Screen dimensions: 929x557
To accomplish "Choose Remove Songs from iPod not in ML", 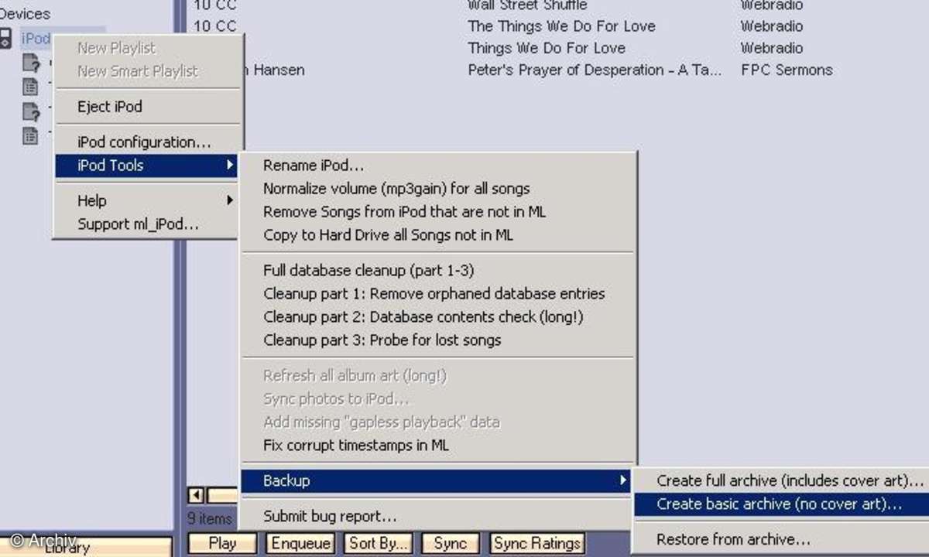I will tap(405, 212).
